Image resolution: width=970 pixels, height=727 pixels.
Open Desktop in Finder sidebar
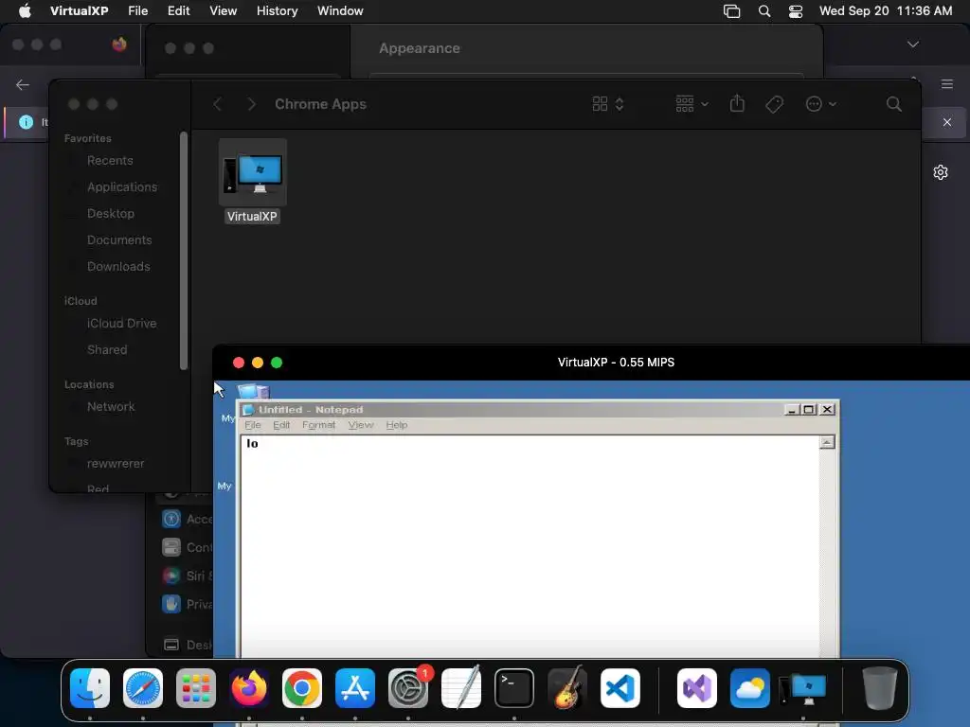[111, 213]
